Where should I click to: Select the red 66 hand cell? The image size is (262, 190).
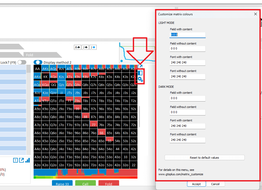pos(102,133)
